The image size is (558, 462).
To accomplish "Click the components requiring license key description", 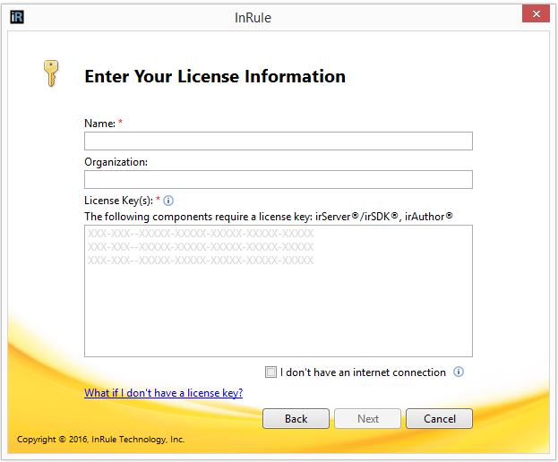I will (x=269, y=216).
